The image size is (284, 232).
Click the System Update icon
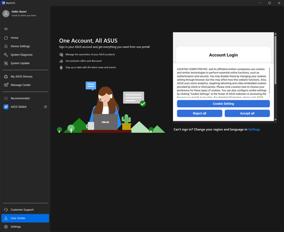[6, 63]
